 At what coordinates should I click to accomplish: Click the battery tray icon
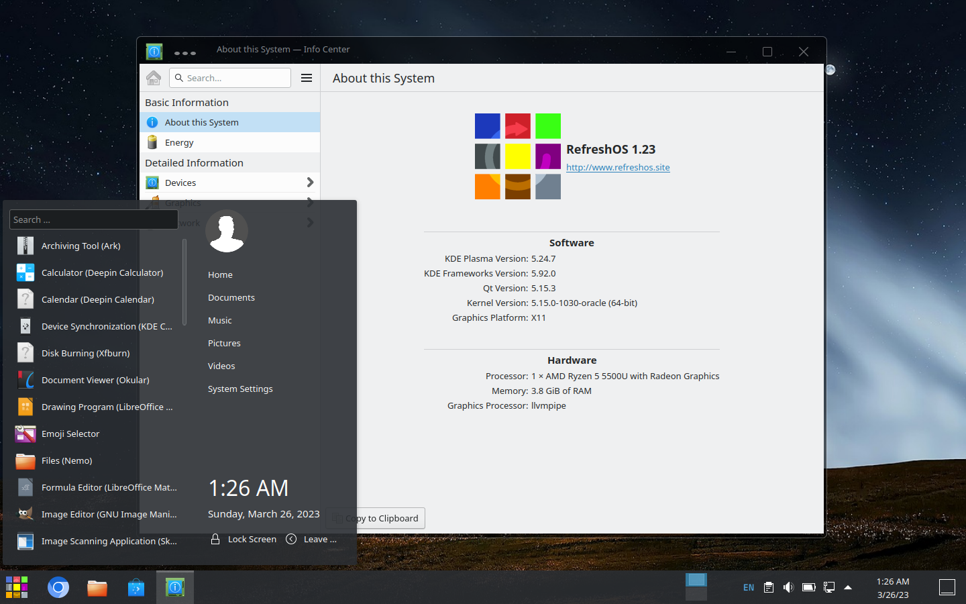(809, 587)
